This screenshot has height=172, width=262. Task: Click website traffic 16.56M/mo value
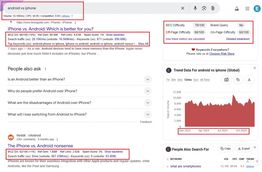pyautogui.click(x=67, y=39)
